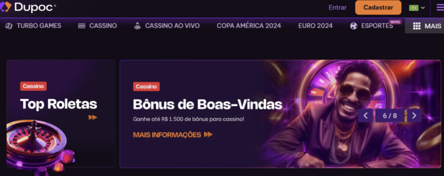Screen dimensions: 444x176
Task: Click the 6 / 8 slide counter
Action: pyautogui.click(x=390, y=116)
